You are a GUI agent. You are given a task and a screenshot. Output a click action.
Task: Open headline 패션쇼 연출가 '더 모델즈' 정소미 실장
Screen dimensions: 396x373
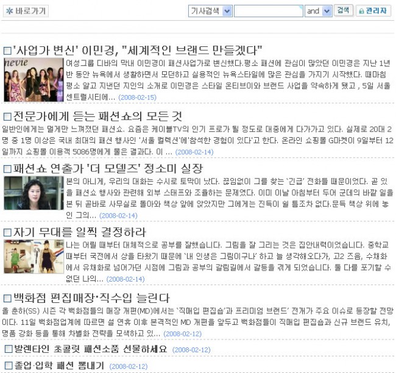tap(108, 169)
